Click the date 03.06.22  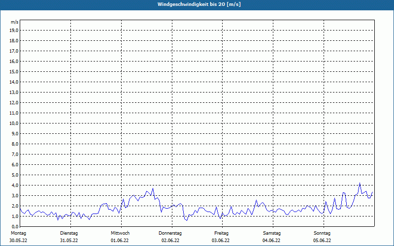221,241
